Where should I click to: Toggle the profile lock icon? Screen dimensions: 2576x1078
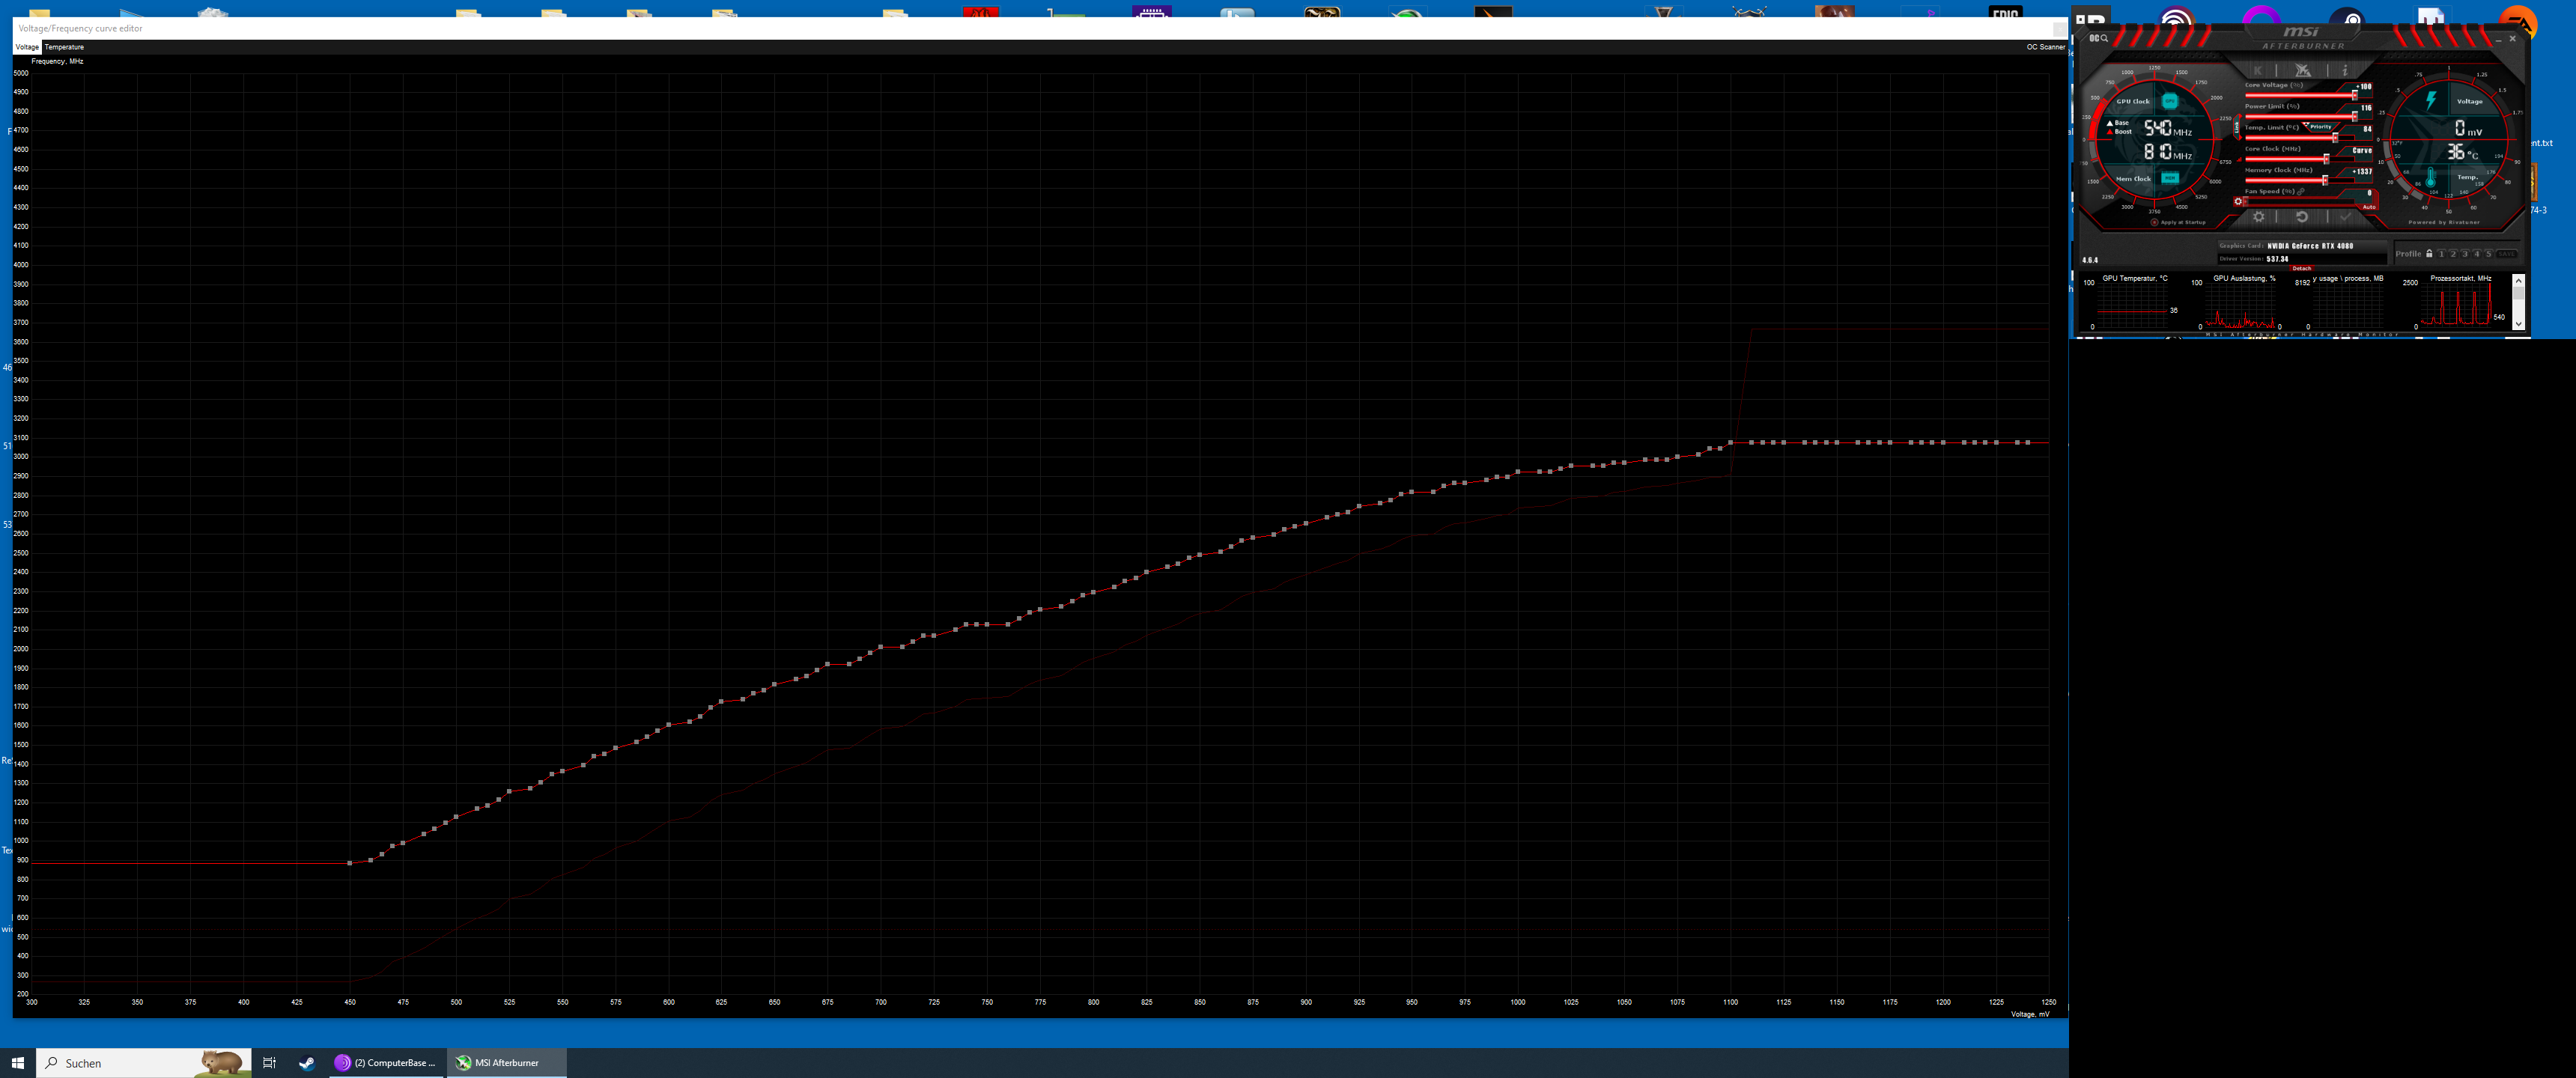point(2429,253)
